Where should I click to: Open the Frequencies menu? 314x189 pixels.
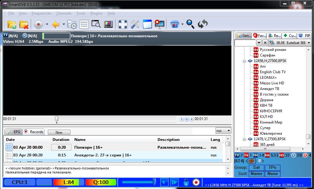tap(41, 13)
